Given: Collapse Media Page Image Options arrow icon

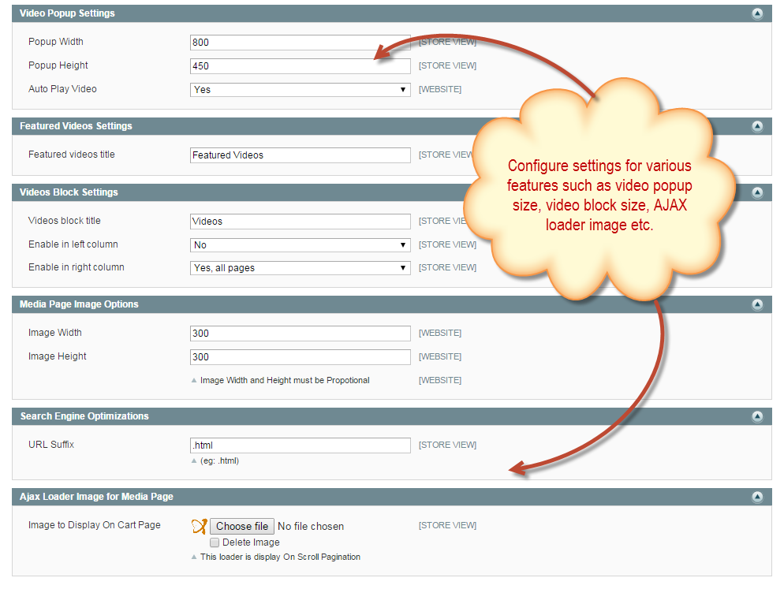Looking at the screenshot, I should point(757,304).
